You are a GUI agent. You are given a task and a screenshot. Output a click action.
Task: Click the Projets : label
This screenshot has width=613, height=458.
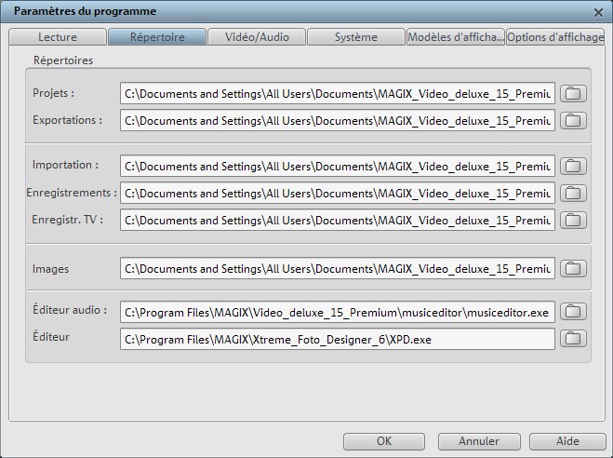coord(53,93)
